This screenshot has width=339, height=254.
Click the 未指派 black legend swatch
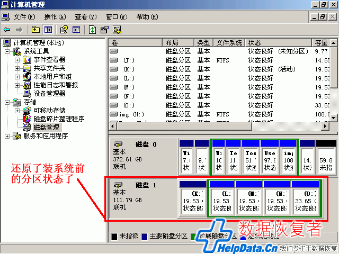pyautogui.click(x=114, y=237)
